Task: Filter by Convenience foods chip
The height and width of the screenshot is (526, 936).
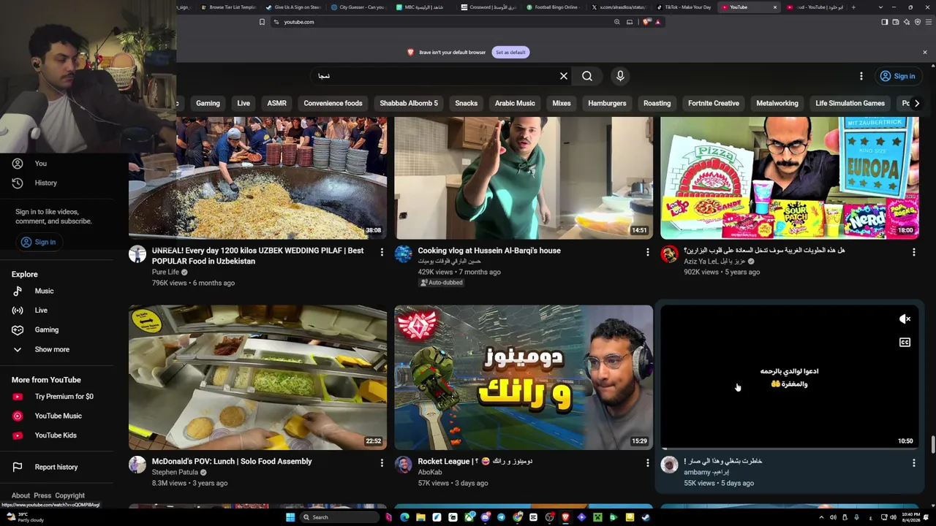Action: [333, 103]
